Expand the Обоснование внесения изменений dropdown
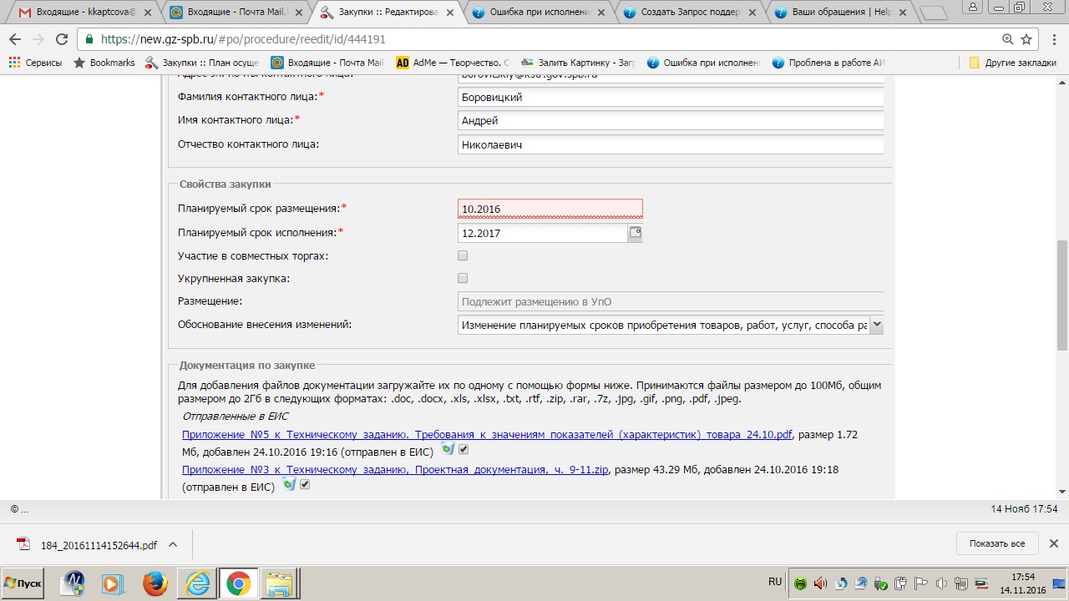The width and height of the screenshot is (1069, 601). pyautogui.click(x=877, y=325)
